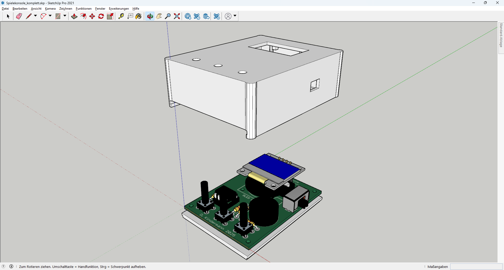The height and width of the screenshot is (270, 504).
Task: Open the Kamera menu
Action: click(50, 8)
